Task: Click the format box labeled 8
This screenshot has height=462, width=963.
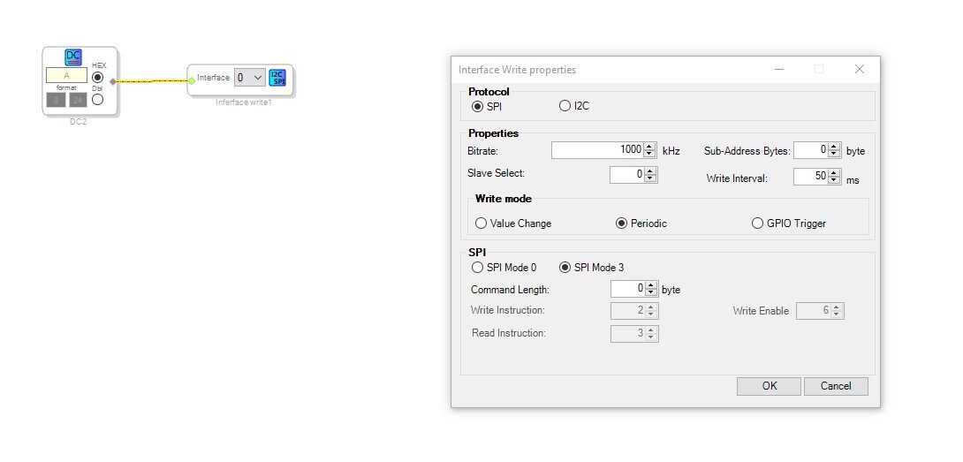Action: [x=56, y=100]
